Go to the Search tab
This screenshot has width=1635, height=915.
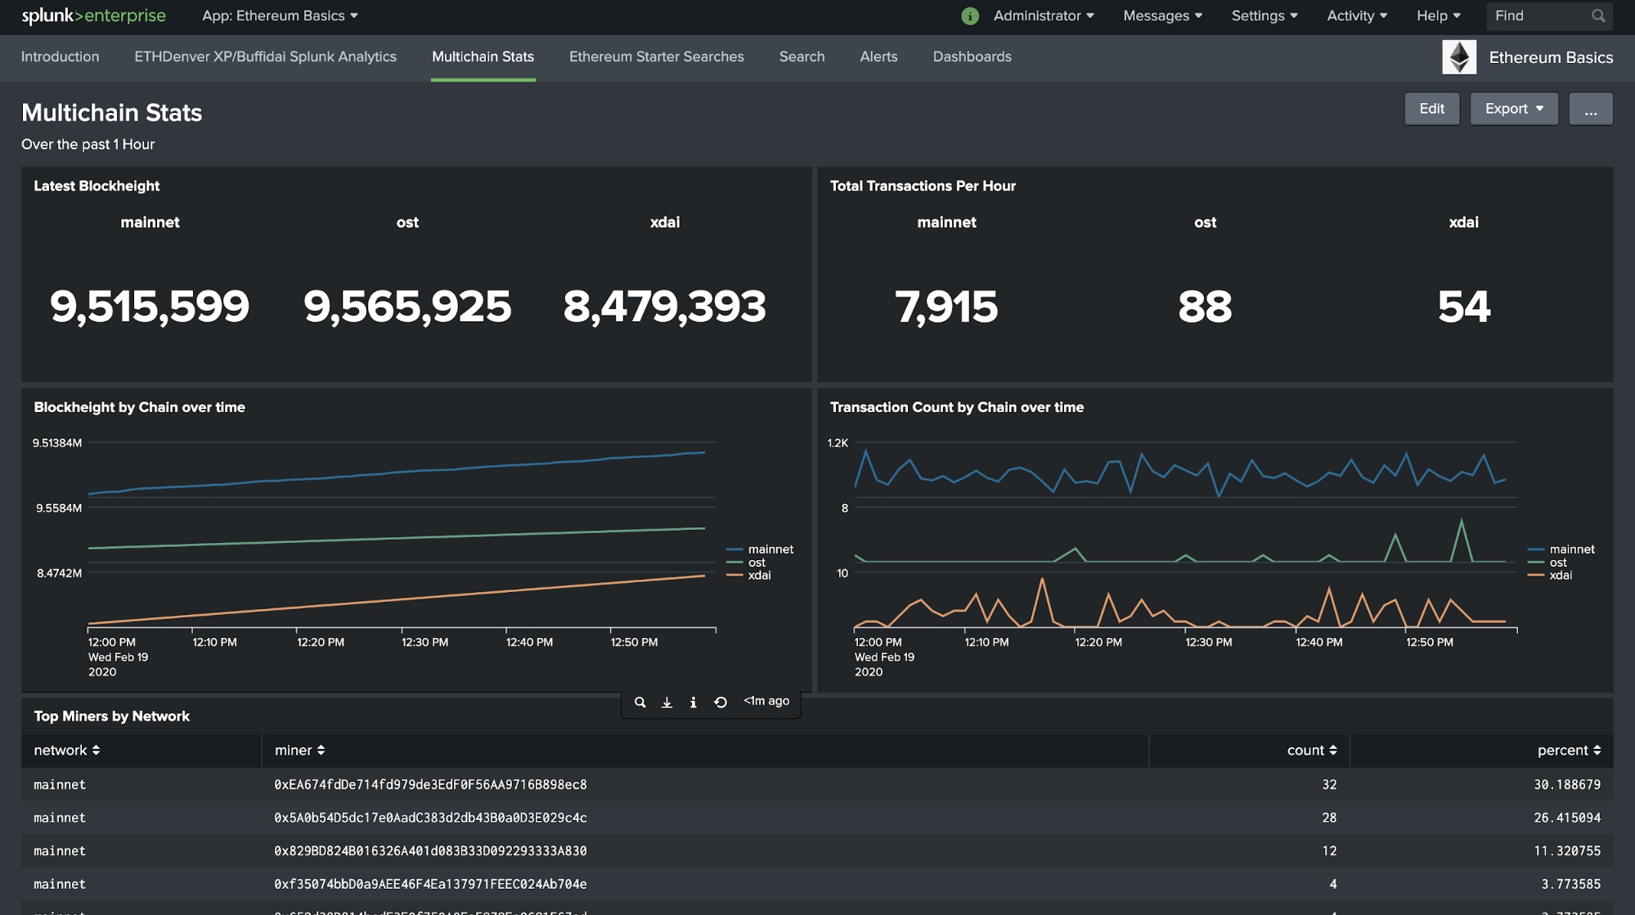[x=802, y=56]
